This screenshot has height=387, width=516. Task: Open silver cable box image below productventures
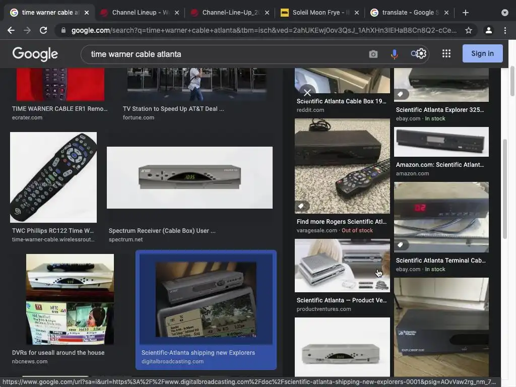coord(342,347)
